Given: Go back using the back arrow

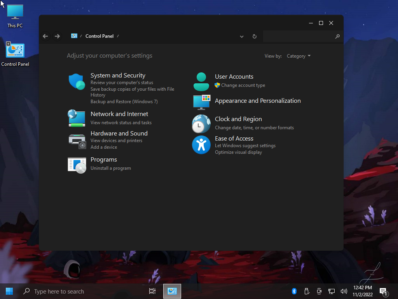Looking at the screenshot, I should (45, 36).
